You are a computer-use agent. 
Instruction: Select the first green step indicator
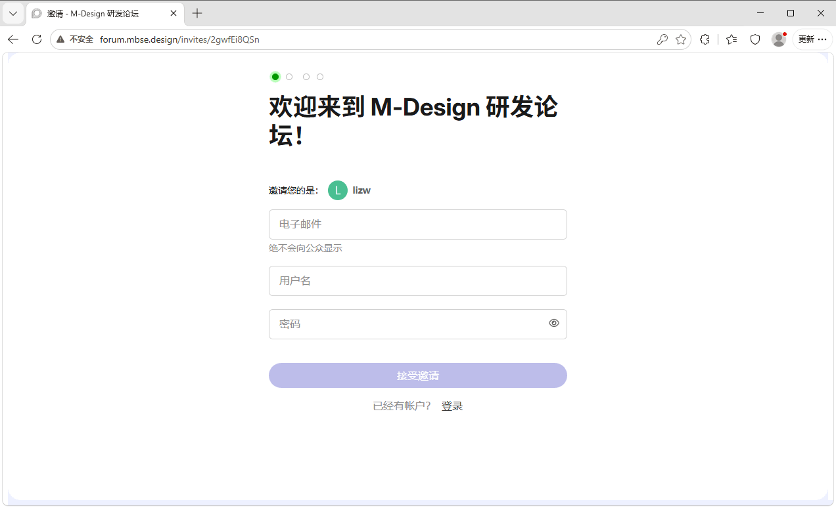pos(275,77)
